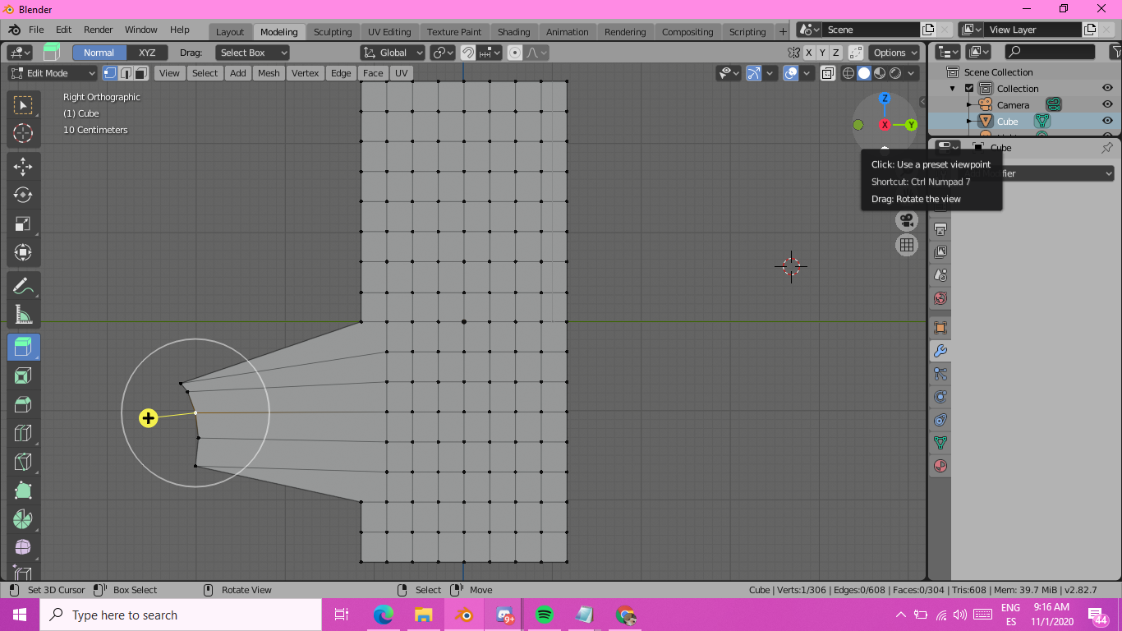Screen dimensions: 1122x631
Task: Open the Render menu
Action: pyautogui.click(x=99, y=30)
